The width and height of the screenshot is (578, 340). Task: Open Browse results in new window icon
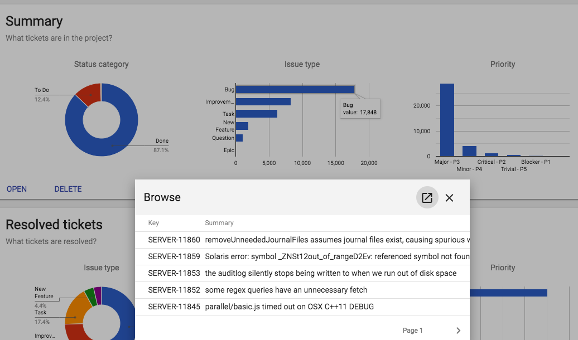[x=427, y=198]
